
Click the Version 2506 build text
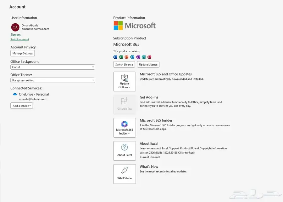tap(167, 153)
